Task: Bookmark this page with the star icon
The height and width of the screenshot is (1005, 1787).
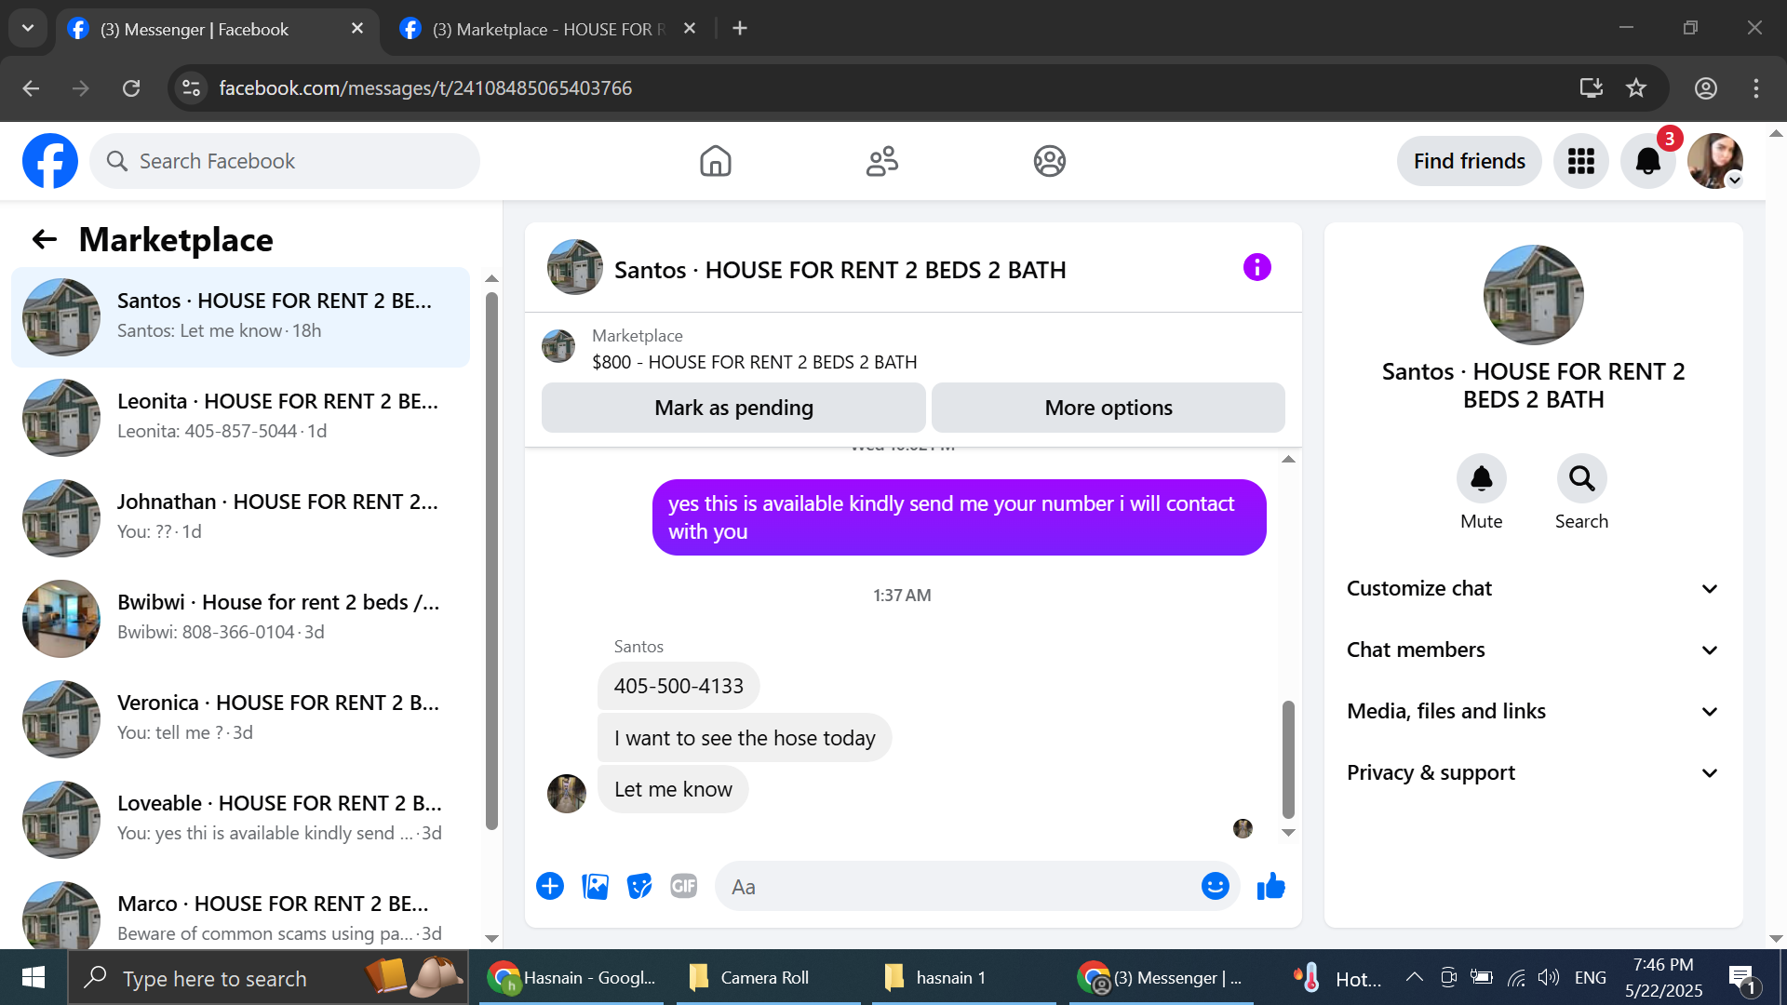Action: (x=1636, y=88)
